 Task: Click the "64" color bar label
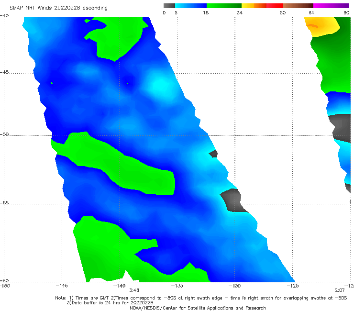click(x=311, y=12)
